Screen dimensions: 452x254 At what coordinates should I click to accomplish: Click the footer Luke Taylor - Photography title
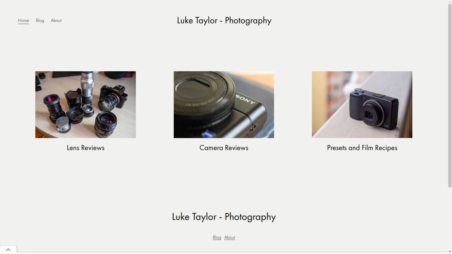click(224, 217)
